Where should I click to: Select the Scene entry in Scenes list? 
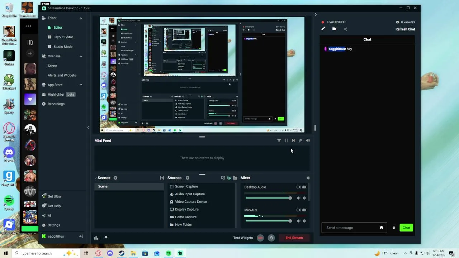pyautogui.click(x=129, y=186)
